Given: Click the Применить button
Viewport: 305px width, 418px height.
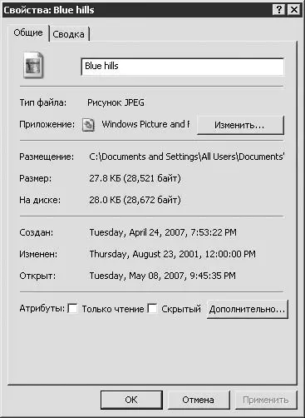Looking at the screenshot, I should point(266,400).
